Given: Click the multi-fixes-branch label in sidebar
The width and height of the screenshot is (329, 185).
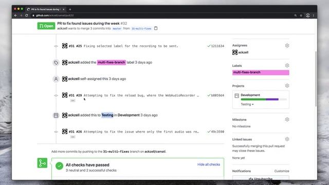Looking at the screenshot, I should (x=261, y=72).
